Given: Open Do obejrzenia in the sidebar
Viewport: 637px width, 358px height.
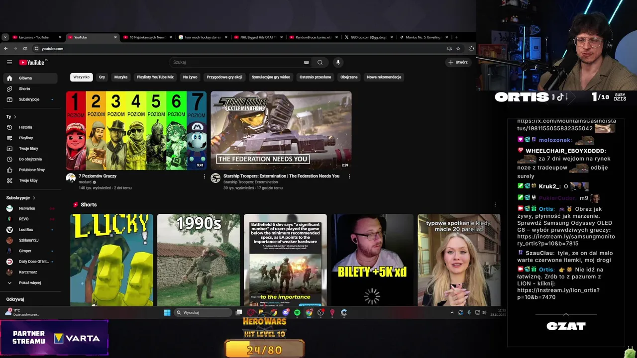Looking at the screenshot, I should [30, 159].
